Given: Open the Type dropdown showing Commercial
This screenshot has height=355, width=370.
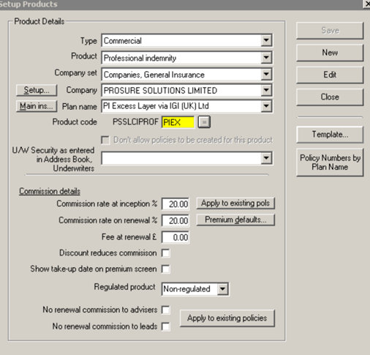Looking at the screenshot, I should pyautogui.click(x=266, y=40).
